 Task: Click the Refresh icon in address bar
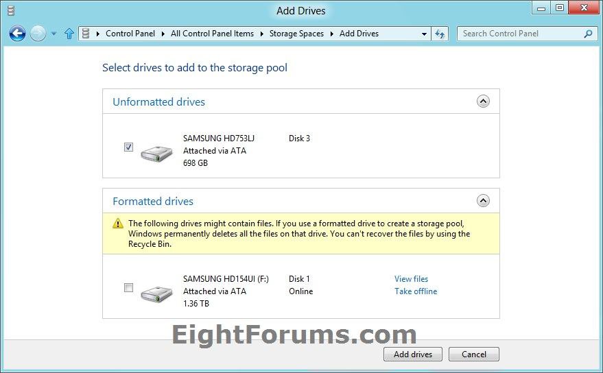[x=440, y=34]
